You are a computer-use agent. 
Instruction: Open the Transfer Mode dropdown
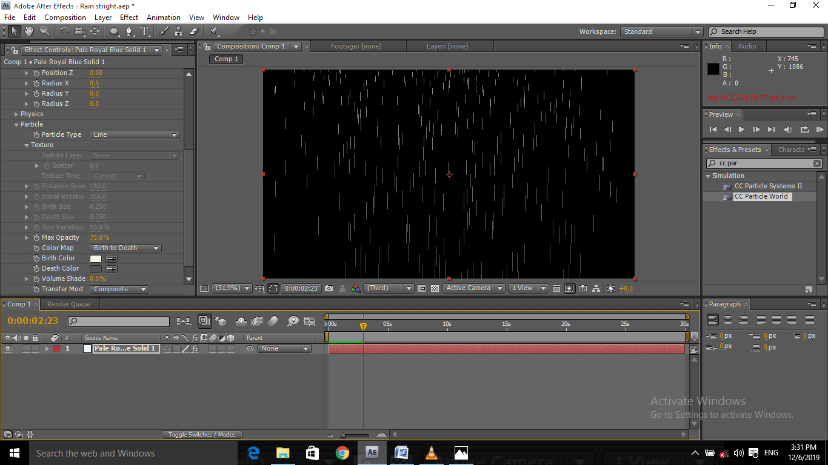point(119,289)
